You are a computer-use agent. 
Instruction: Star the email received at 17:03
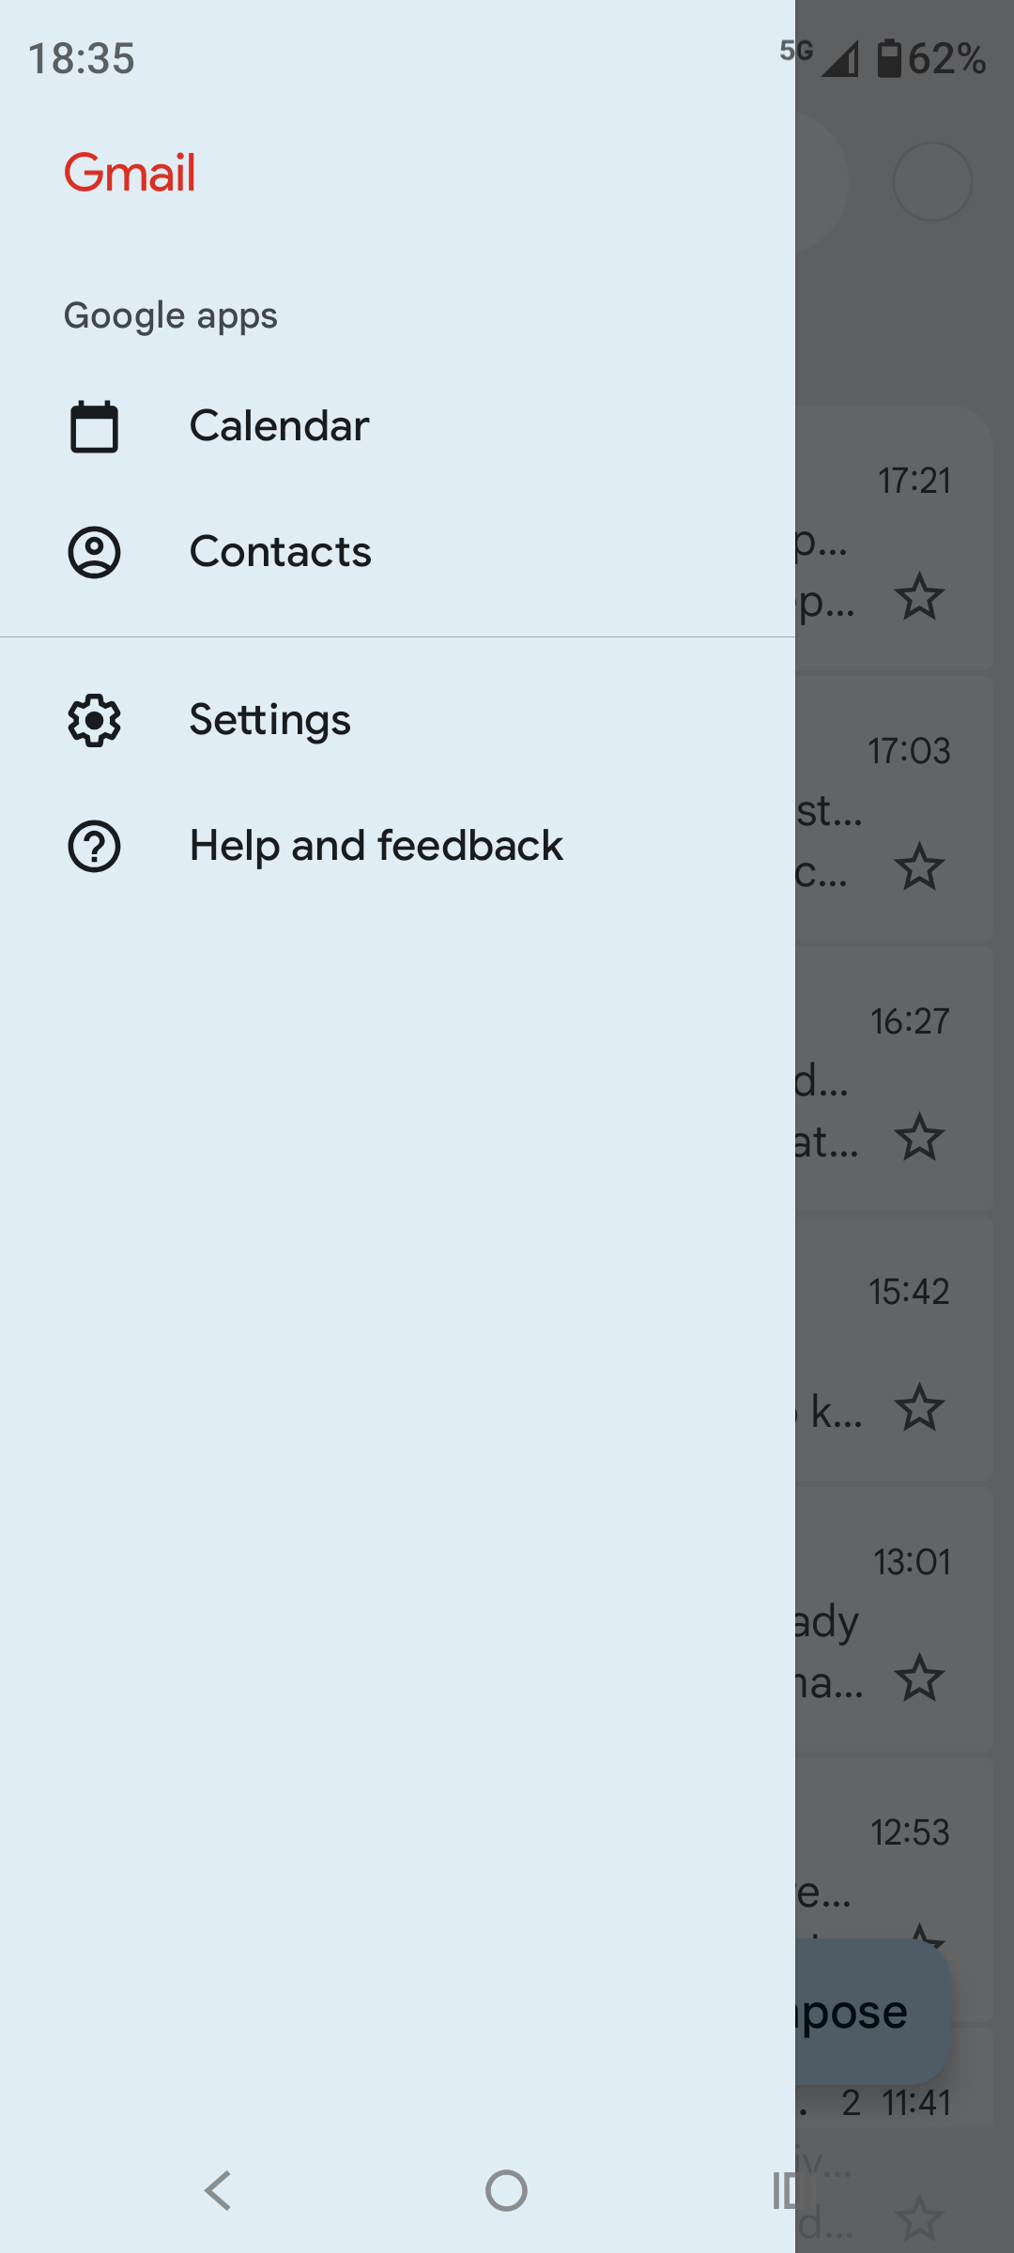pyautogui.click(x=919, y=866)
